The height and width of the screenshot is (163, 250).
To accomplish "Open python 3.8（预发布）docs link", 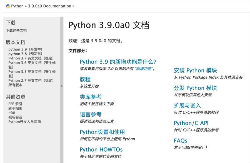I will tap(25, 54).
